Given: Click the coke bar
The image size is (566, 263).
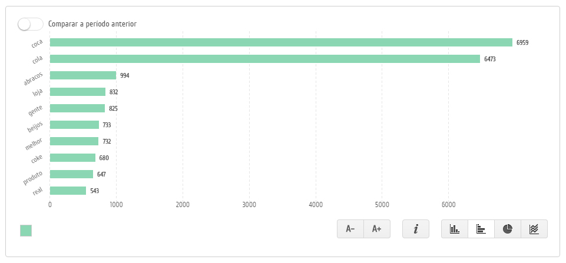Looking at the screenshot, I should [72, 158].
